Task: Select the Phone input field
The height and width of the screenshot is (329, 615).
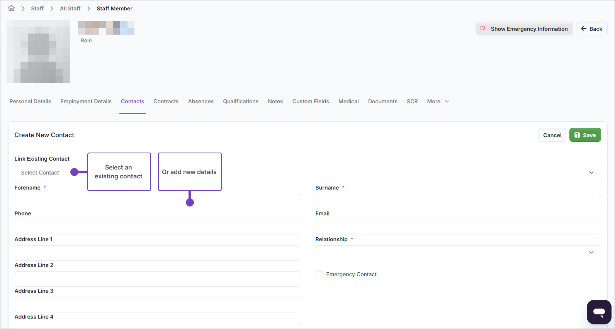Action: [x=157, y=227]
